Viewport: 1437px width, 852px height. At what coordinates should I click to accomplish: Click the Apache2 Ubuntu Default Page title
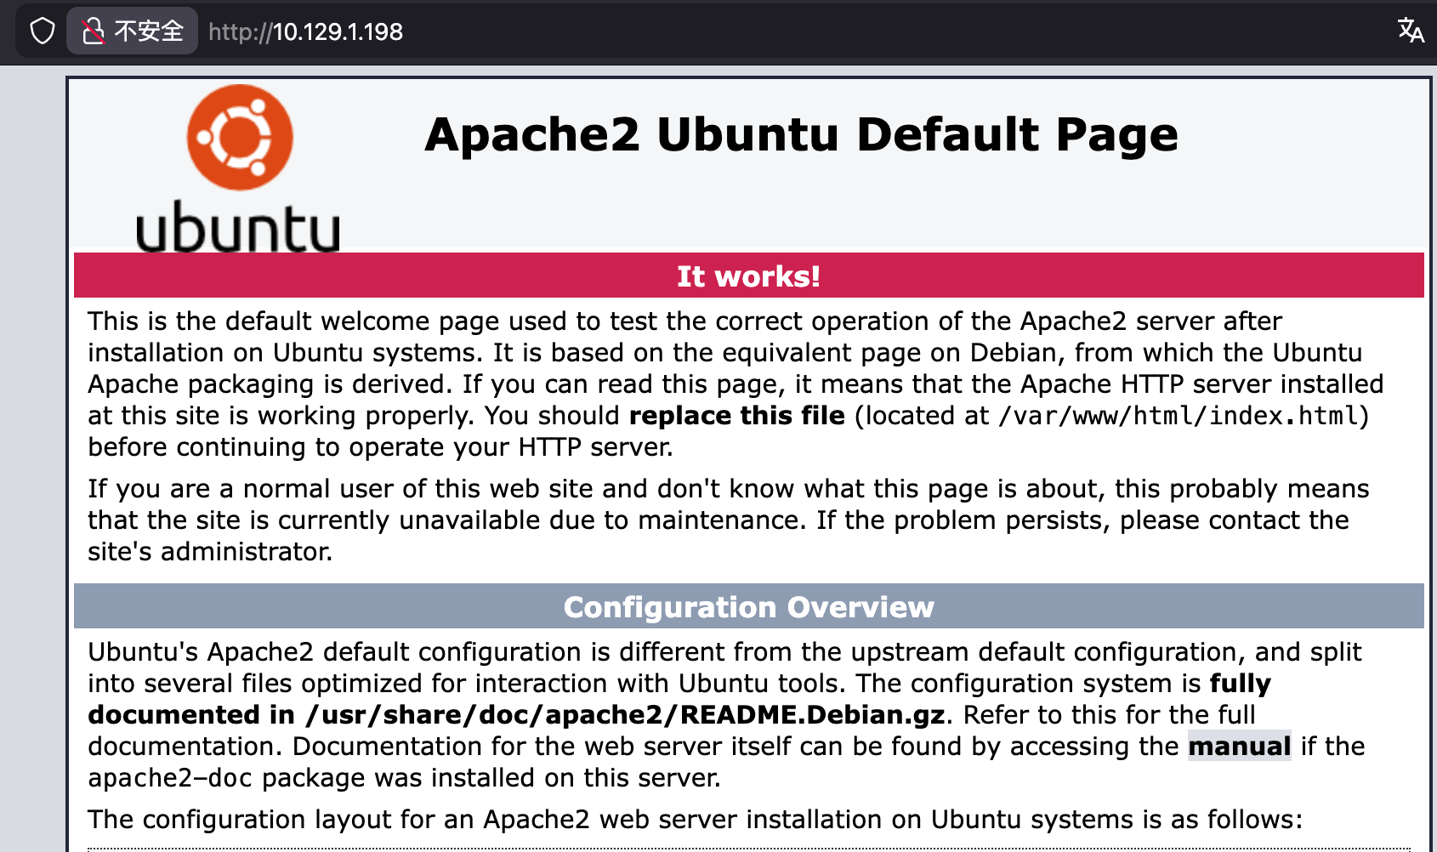click(x=801, y=135)
